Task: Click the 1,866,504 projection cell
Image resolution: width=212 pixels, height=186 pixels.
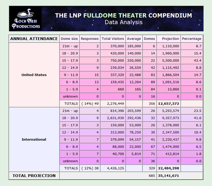Action: tap(169, 75)
